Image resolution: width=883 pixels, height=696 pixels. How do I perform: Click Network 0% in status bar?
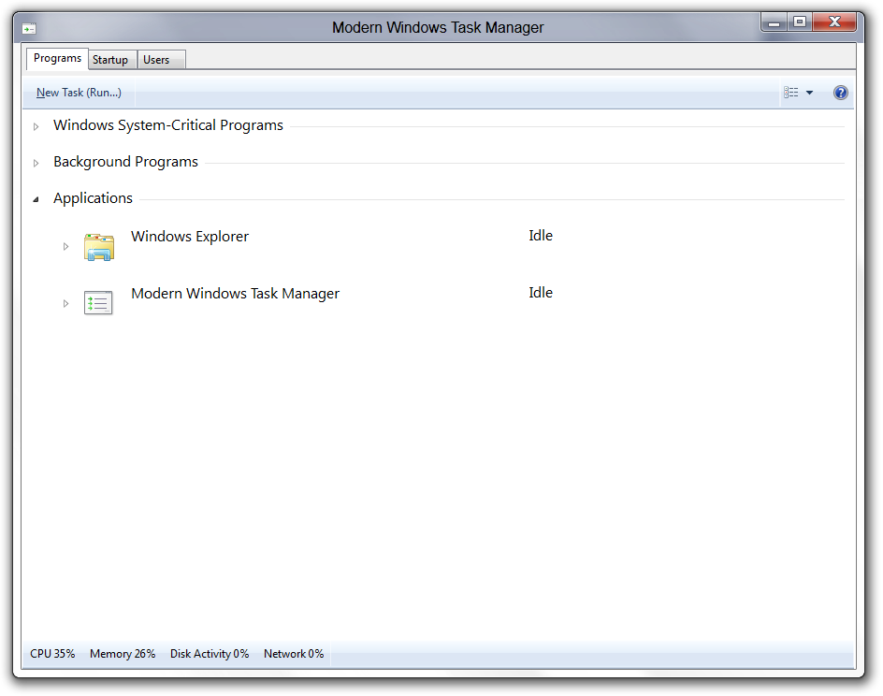point(294,654)
